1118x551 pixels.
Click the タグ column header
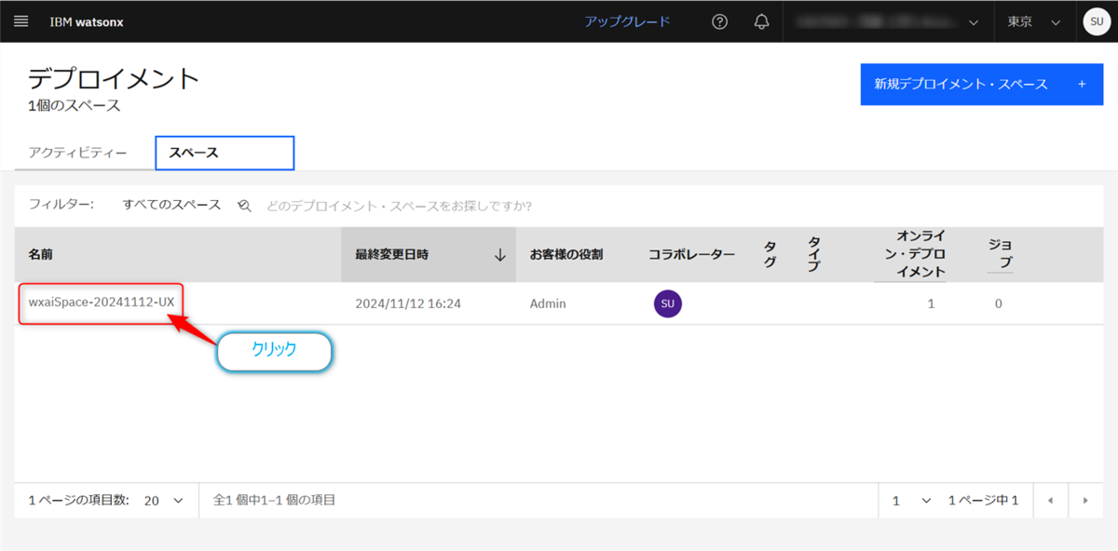pos(770,254)
